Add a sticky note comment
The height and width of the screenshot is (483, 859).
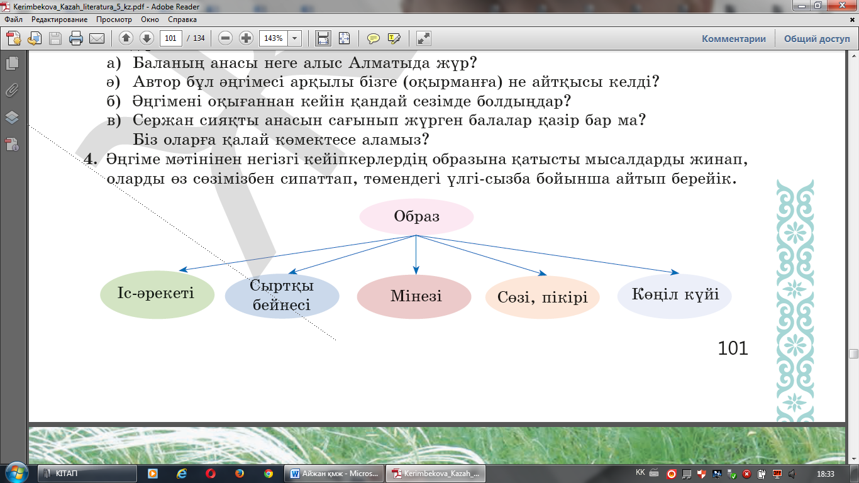pos(374,38)
